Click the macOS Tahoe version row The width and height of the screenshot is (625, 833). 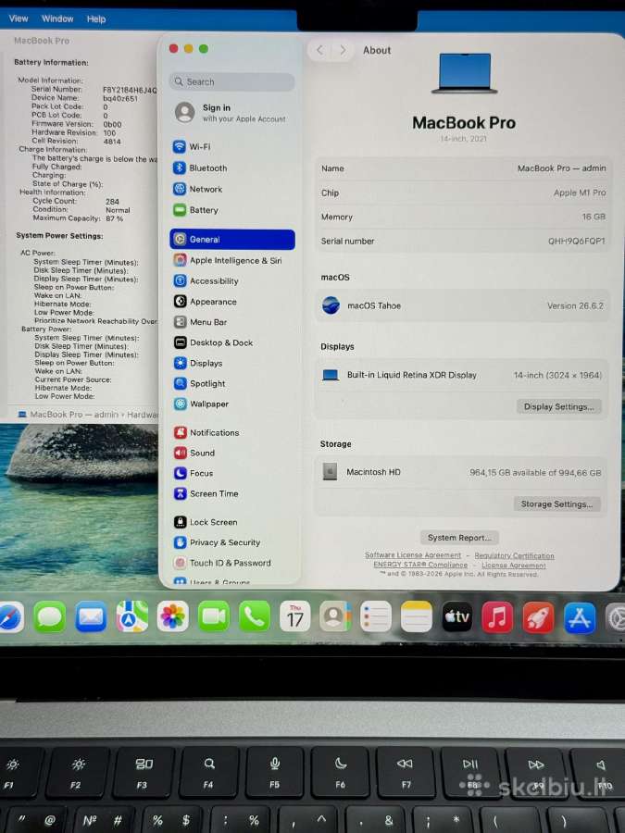463,306
